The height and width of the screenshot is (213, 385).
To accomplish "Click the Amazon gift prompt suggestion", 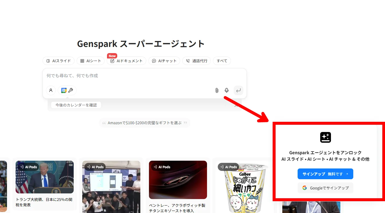I will [145, 123].
